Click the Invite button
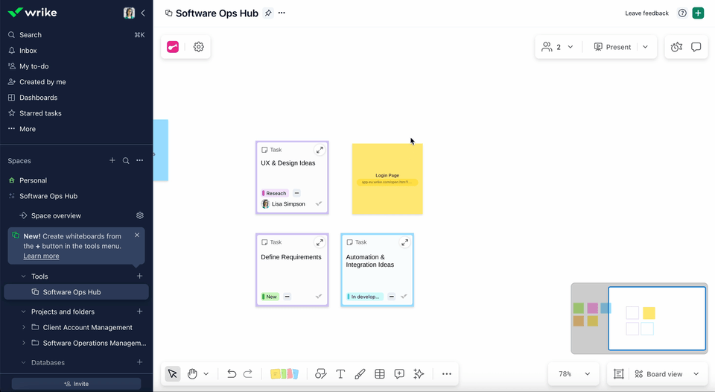Screen dimensions: 715x392 click(76, 384)
